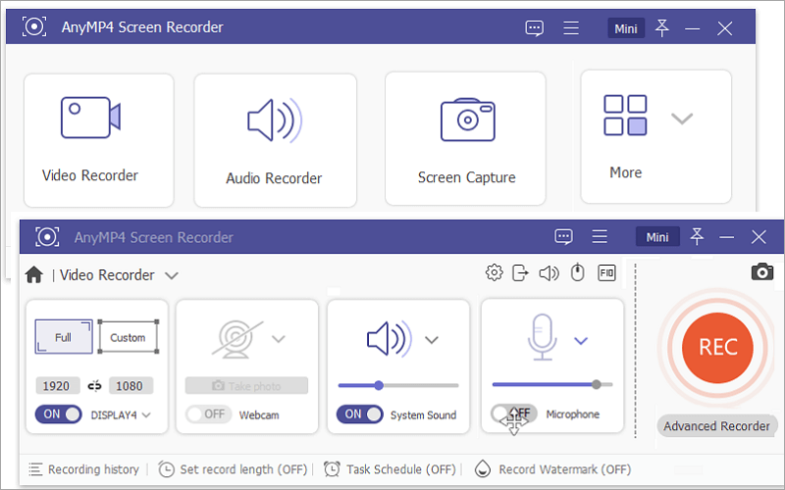The height and width of the screenshot is (490, 785).
Task: Open sound settings speaker icon in toolbar
Action: pos(549,273)
